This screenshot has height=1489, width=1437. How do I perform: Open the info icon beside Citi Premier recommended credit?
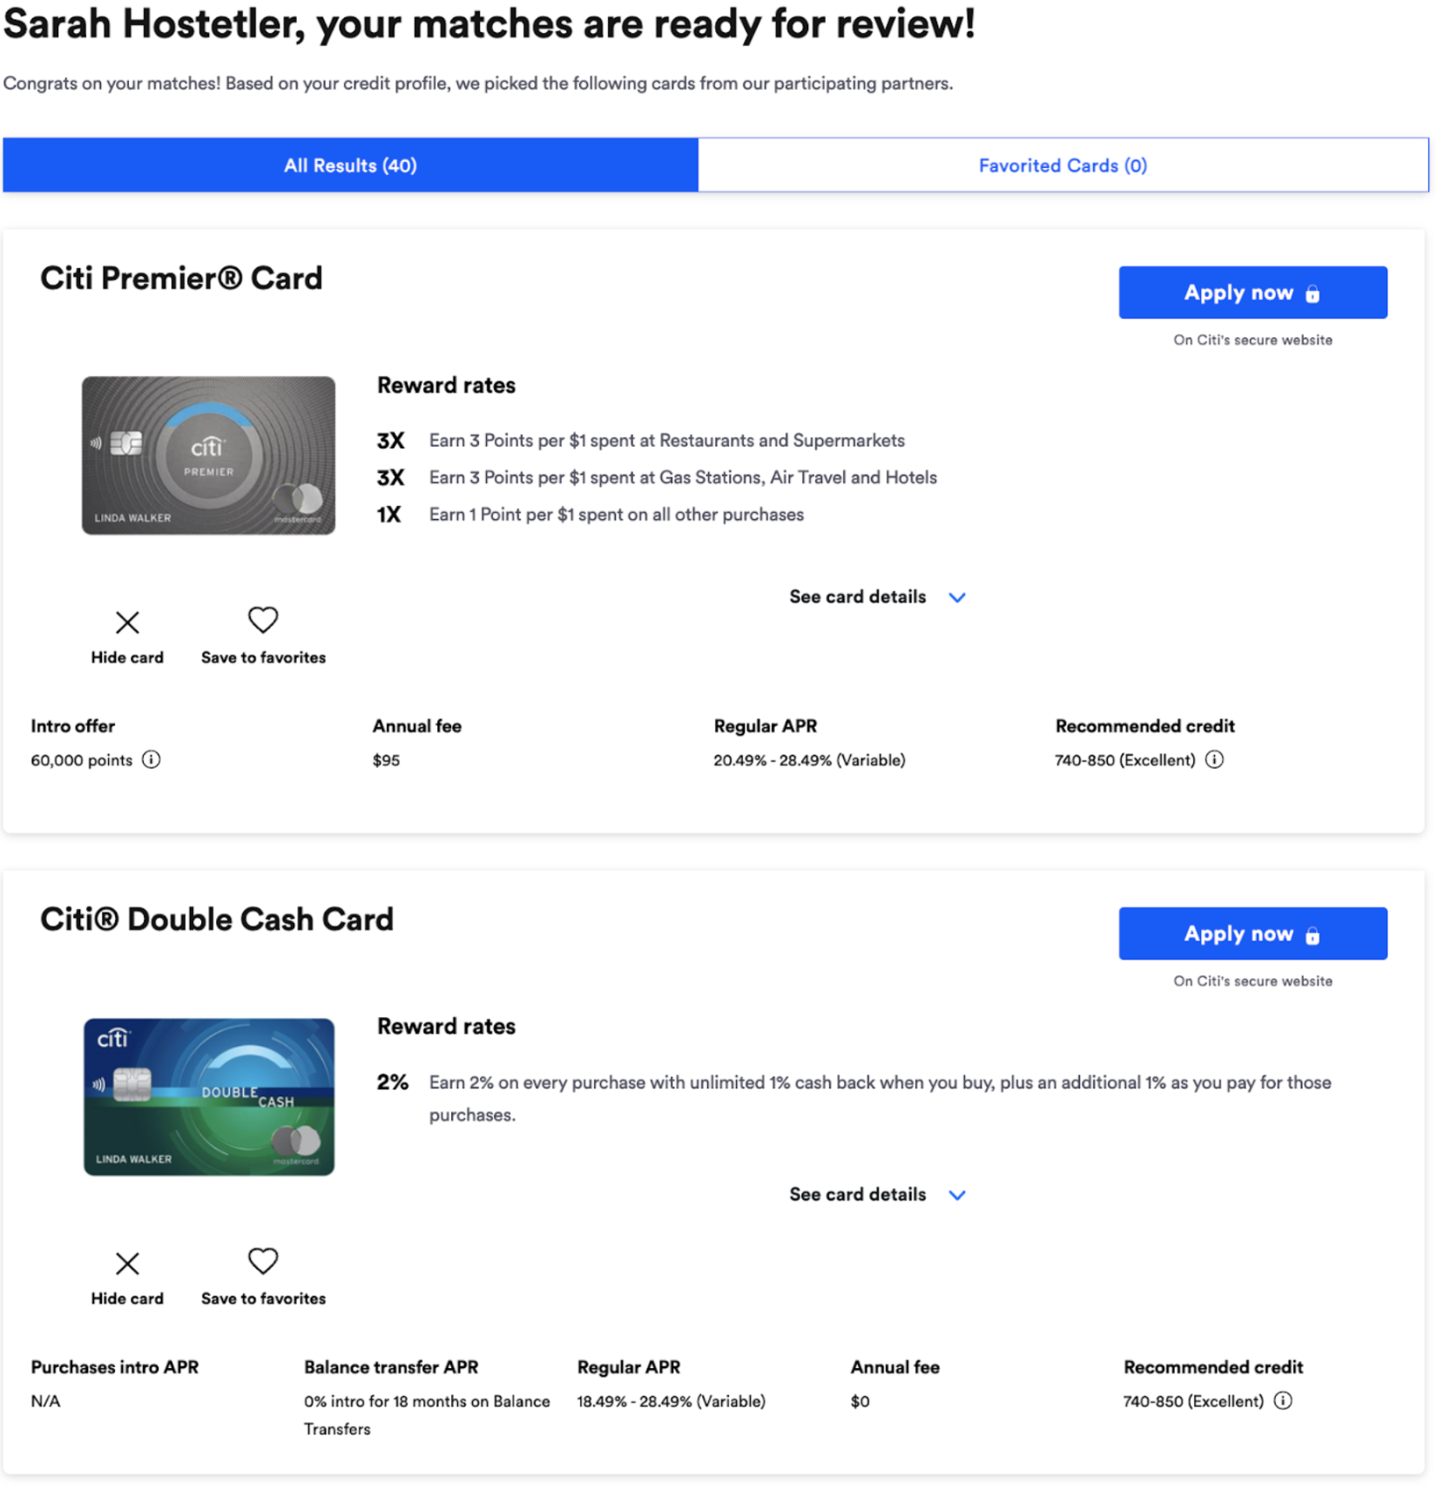click(x=1214, y=760)
